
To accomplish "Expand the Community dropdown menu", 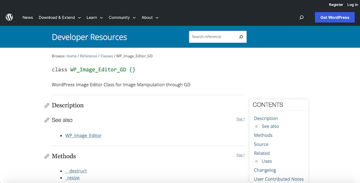I will 122,17.
